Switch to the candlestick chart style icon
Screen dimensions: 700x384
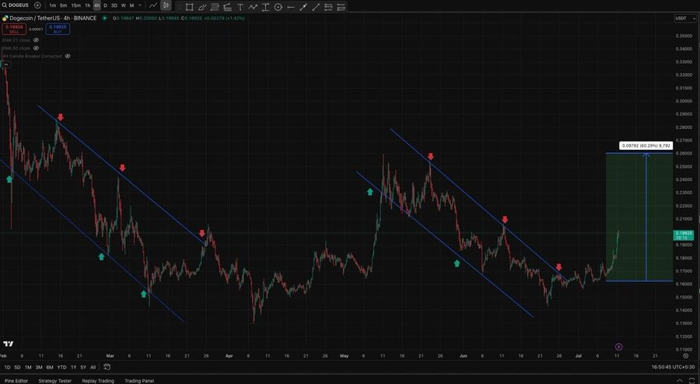166,5
